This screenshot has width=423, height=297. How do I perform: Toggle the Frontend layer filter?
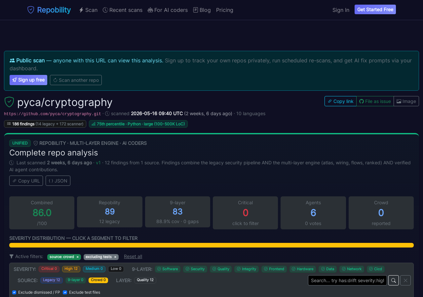click(x=274, y=269)
